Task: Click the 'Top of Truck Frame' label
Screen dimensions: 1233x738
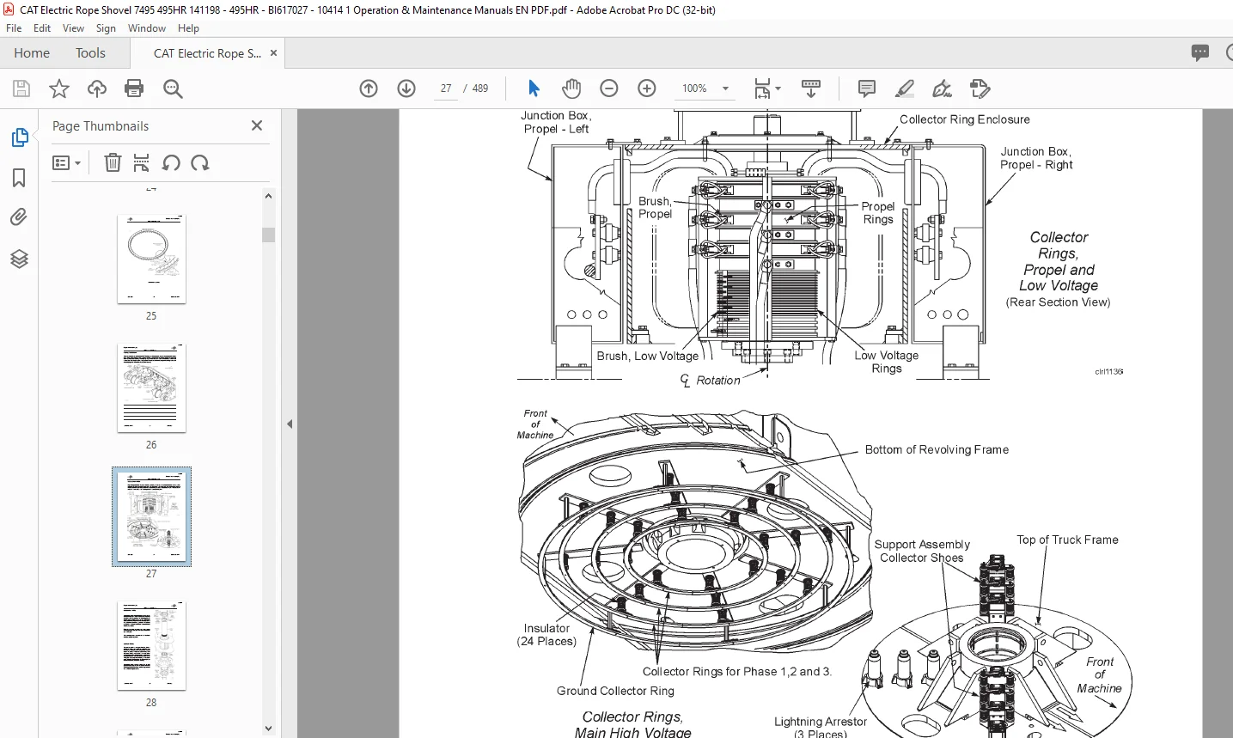Action: [x=1067, y=540]
